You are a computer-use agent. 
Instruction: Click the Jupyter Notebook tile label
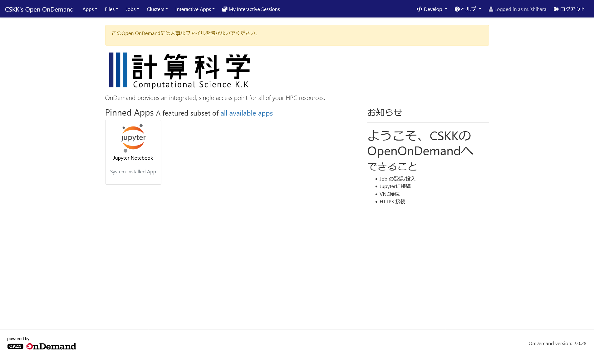coord(133,158)
